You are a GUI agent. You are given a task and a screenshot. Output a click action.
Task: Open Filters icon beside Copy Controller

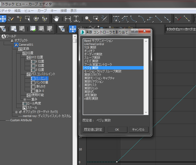pos(3,29)
